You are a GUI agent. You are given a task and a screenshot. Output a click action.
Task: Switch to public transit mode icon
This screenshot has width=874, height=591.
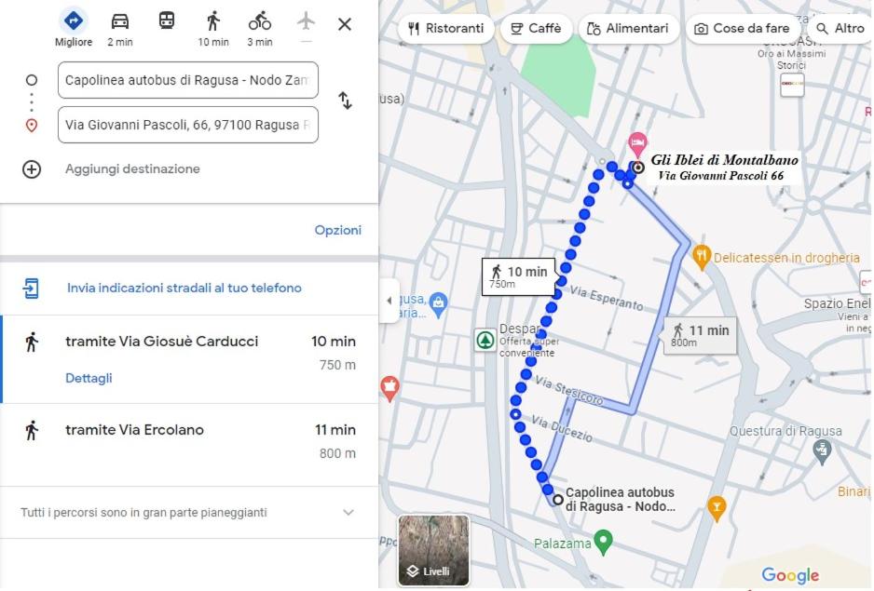pyautogui.click(x=167, y=21)
